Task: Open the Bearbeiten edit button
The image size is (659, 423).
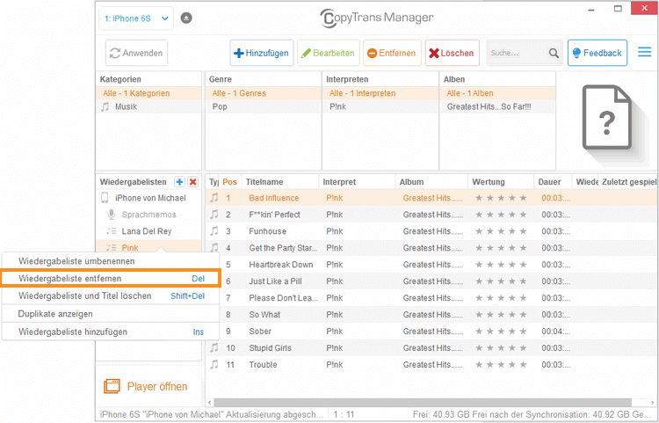Action: (x=329, y=53)
